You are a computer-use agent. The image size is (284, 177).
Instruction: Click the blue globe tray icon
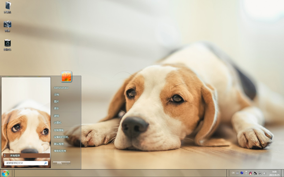point(242,173)
